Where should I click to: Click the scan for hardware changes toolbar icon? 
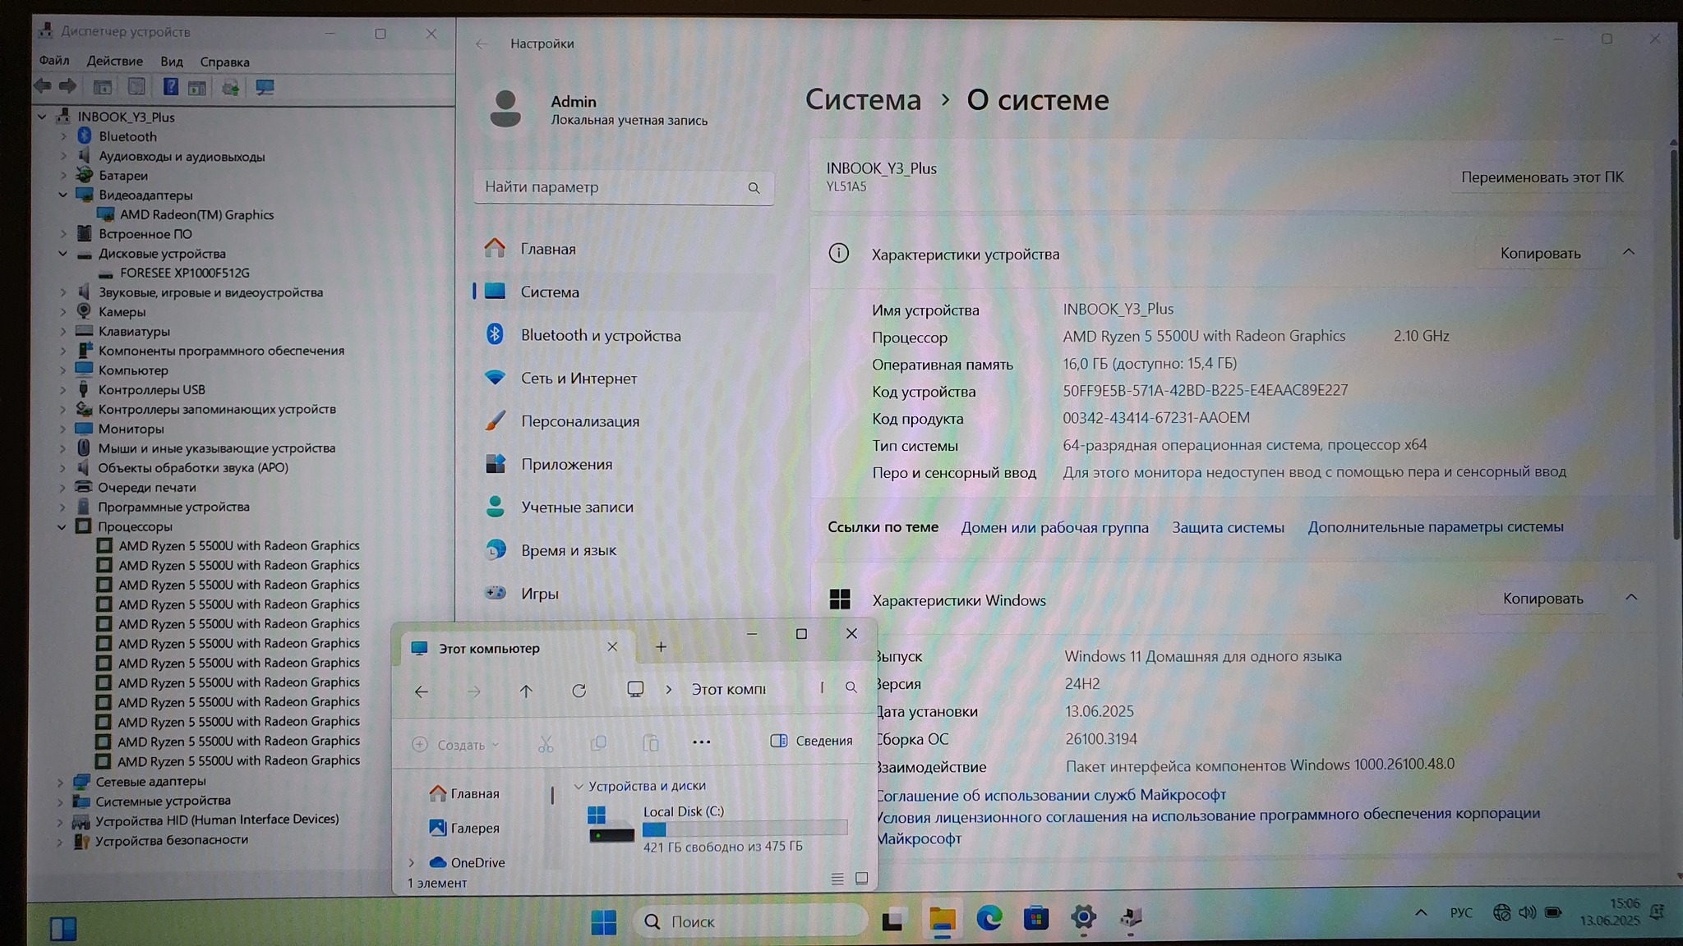click(x=265, y=87)
